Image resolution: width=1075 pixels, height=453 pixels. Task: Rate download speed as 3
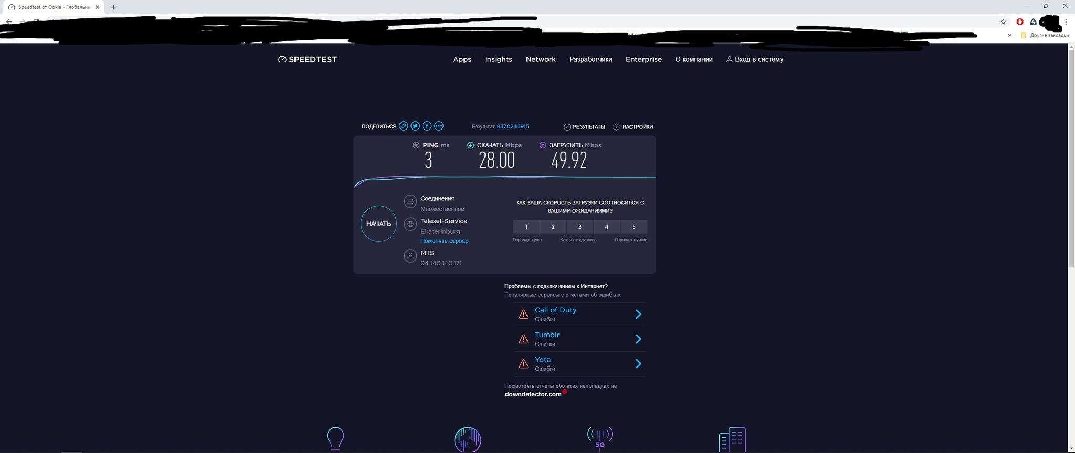(579, 226)
